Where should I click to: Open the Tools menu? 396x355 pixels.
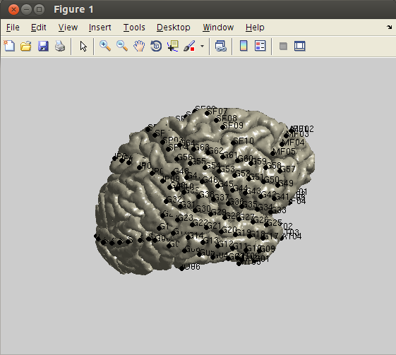click(x=134, y=28)
